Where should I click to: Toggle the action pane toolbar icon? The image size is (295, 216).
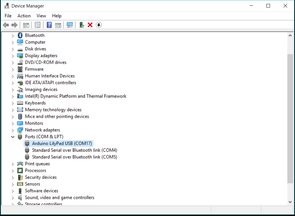point(58,25)
